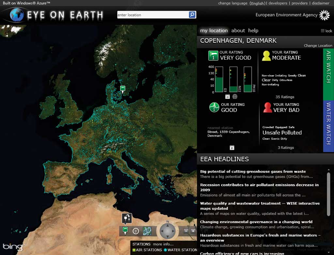Open the air quality calendar icon
The height and width of the screenshot is (255, 334).
(227, 97)
